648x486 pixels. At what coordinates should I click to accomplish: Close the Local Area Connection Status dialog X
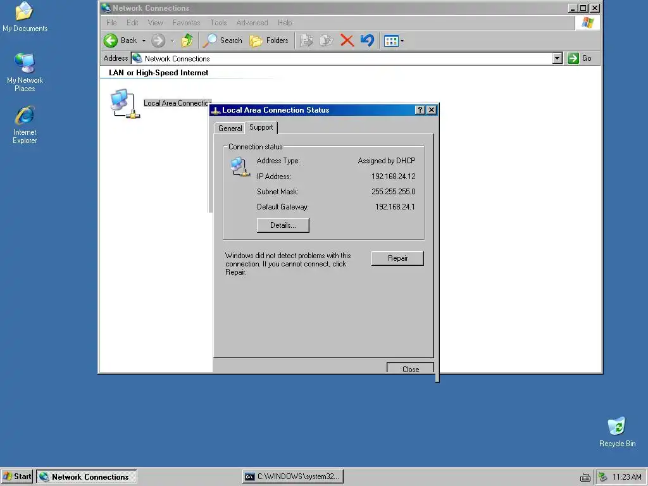(431, 109)
